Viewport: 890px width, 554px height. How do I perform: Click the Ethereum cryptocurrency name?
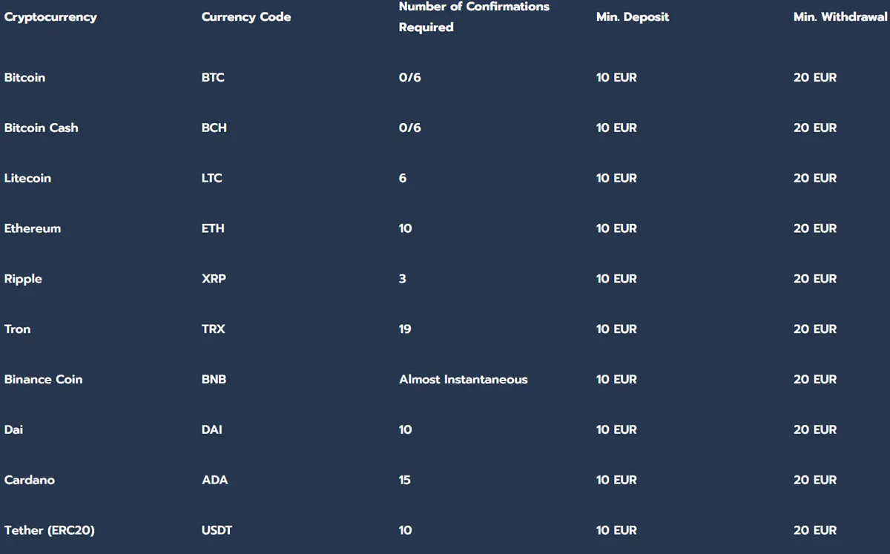pyautogui.click(x=33, y=228)
